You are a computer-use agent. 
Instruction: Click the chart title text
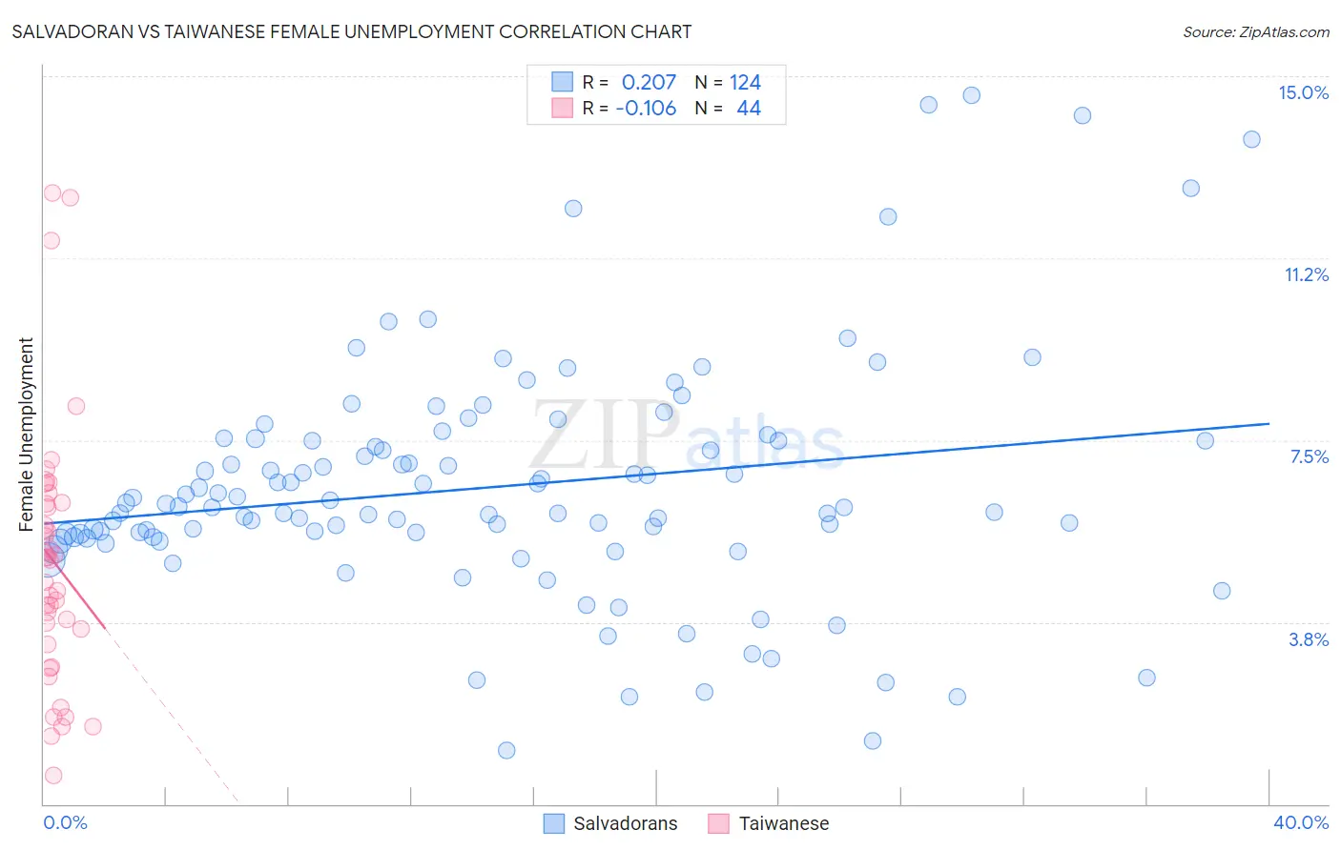click(352, 31)
